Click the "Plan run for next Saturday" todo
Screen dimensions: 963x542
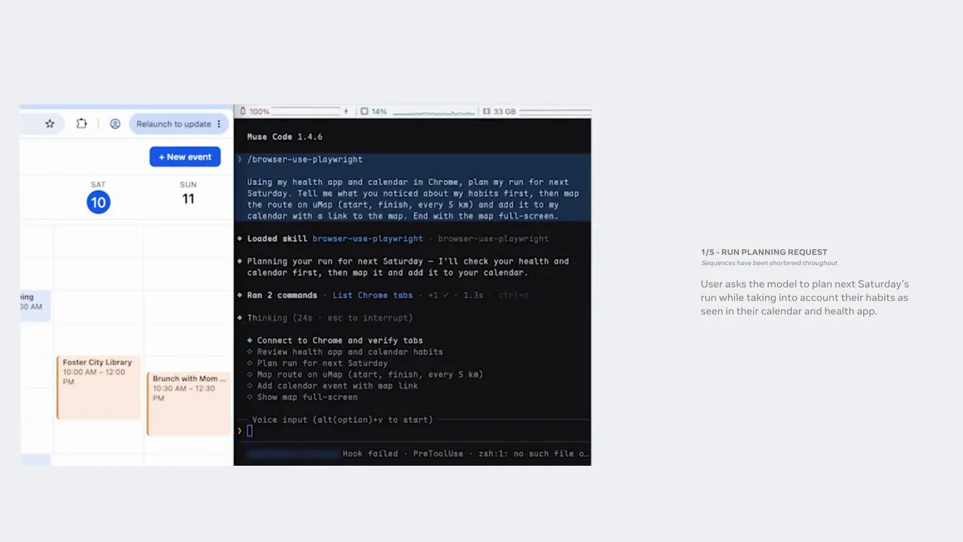point(323,363)
